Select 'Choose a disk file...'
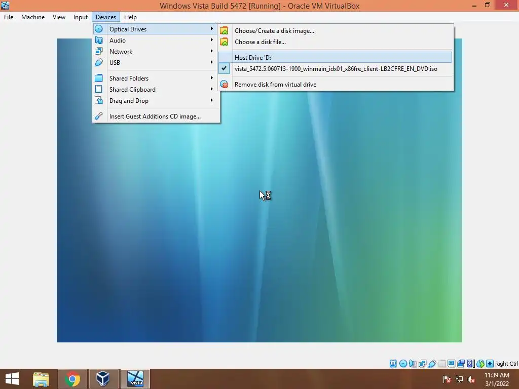Screen dimensions: 519x389 (x=260, y=42)
